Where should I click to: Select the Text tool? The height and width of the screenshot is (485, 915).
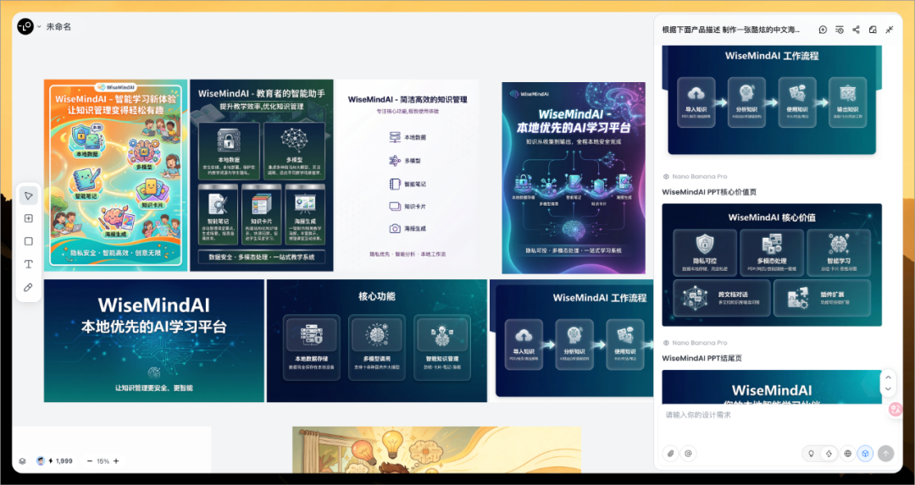[x=29, y=265]
